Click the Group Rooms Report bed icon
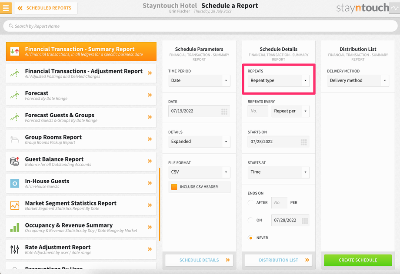 15,139
